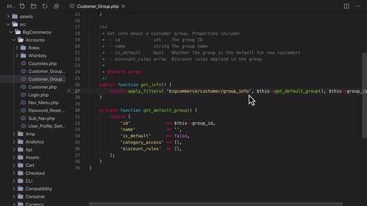Collapse the Accounts folder

[x=14, y=40]
